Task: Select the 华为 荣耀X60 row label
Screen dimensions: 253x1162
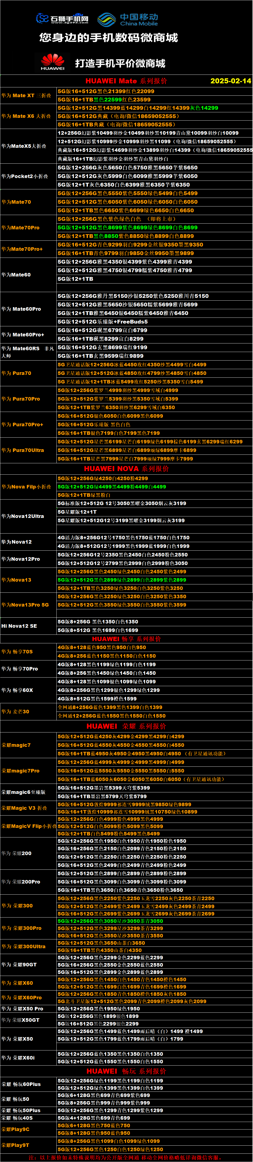Action: 17,983
